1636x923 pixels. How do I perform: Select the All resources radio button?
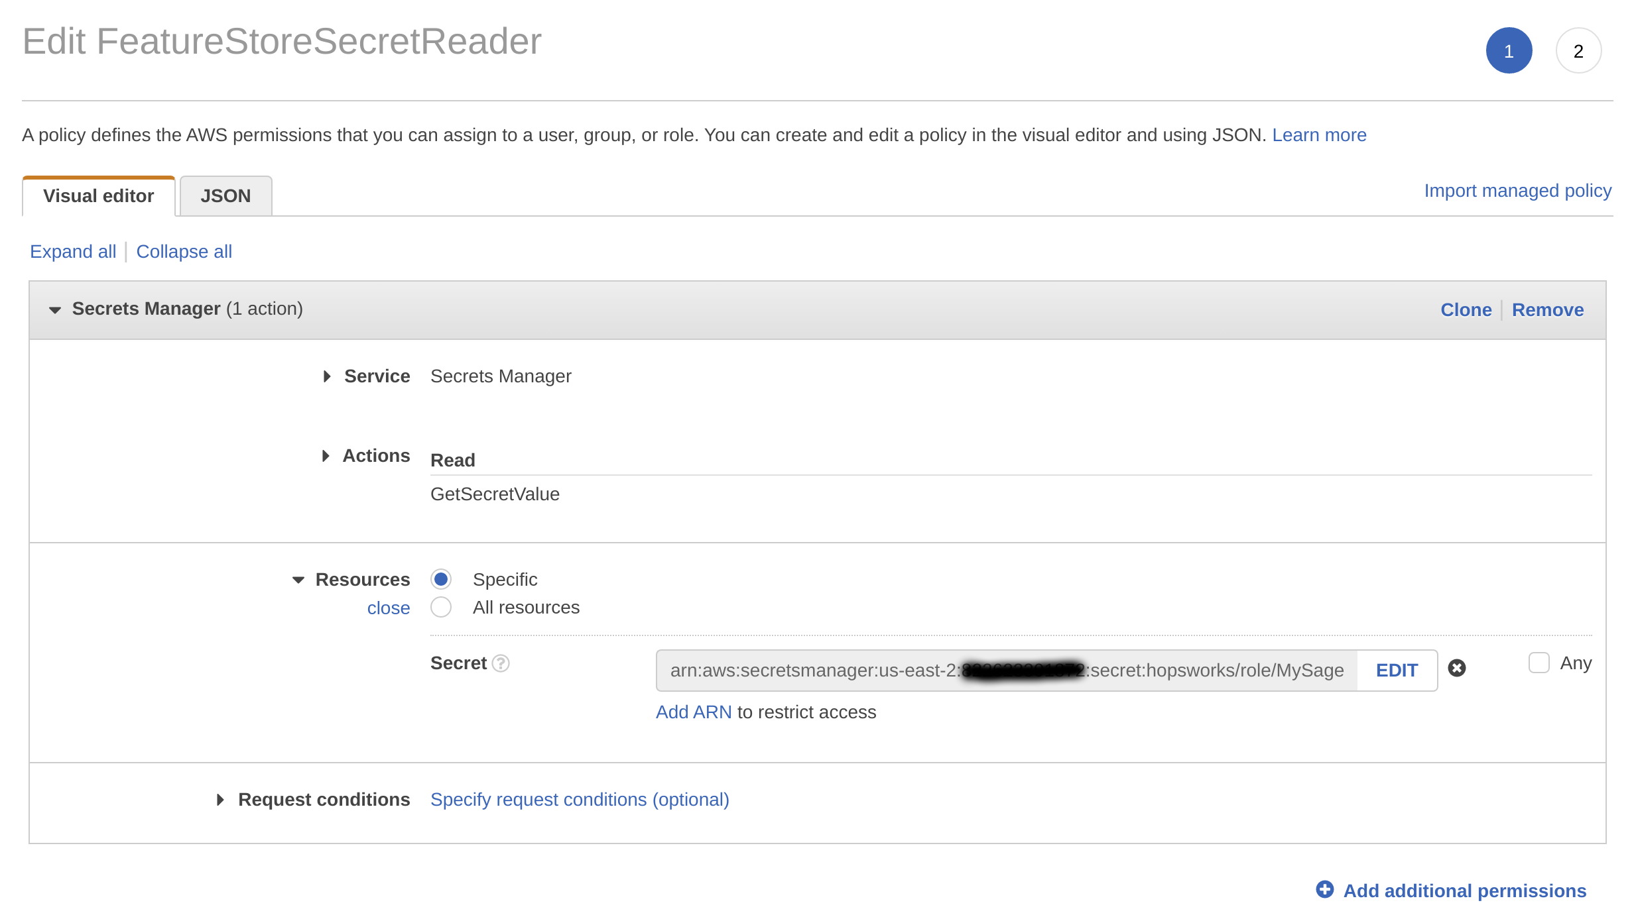(442, 608)
